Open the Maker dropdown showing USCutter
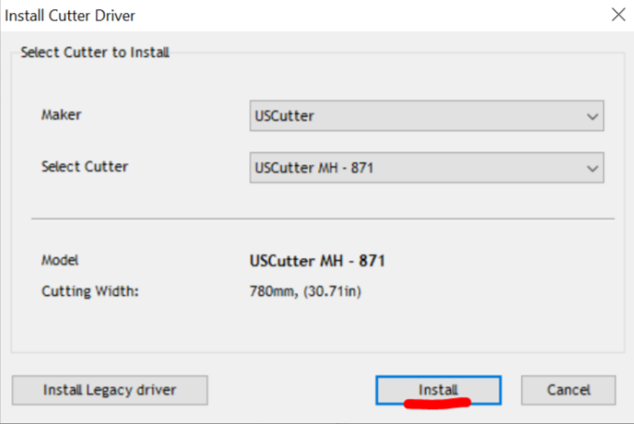The width and height of the screenshot is (634, 424). click(x=427, y=116)
